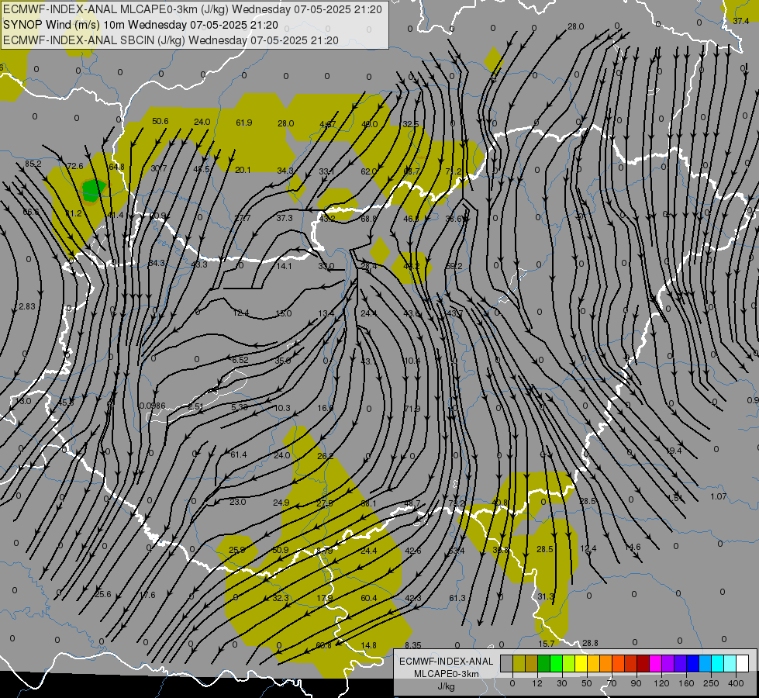Select the yellow-green legend swatch after 30
The image size is (759, 698).
[569, 663]
